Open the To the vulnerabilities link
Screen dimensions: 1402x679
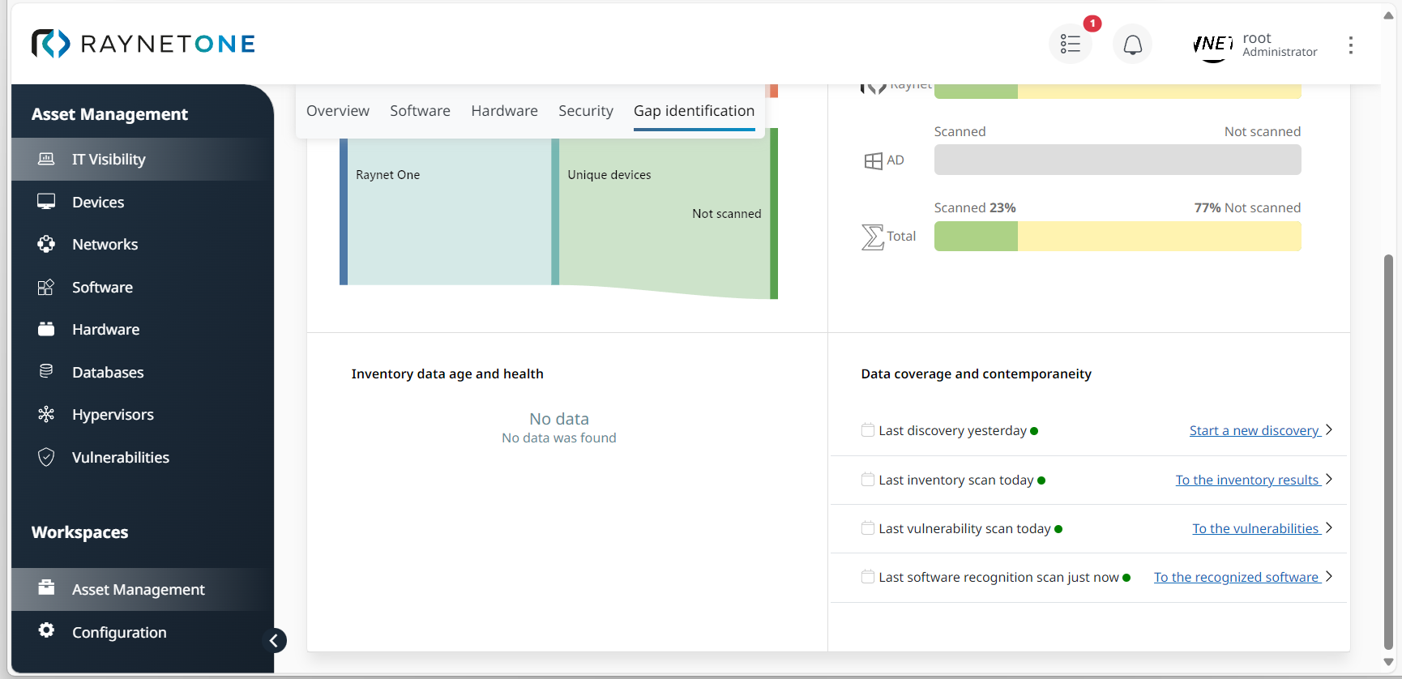pos(1255,528)
